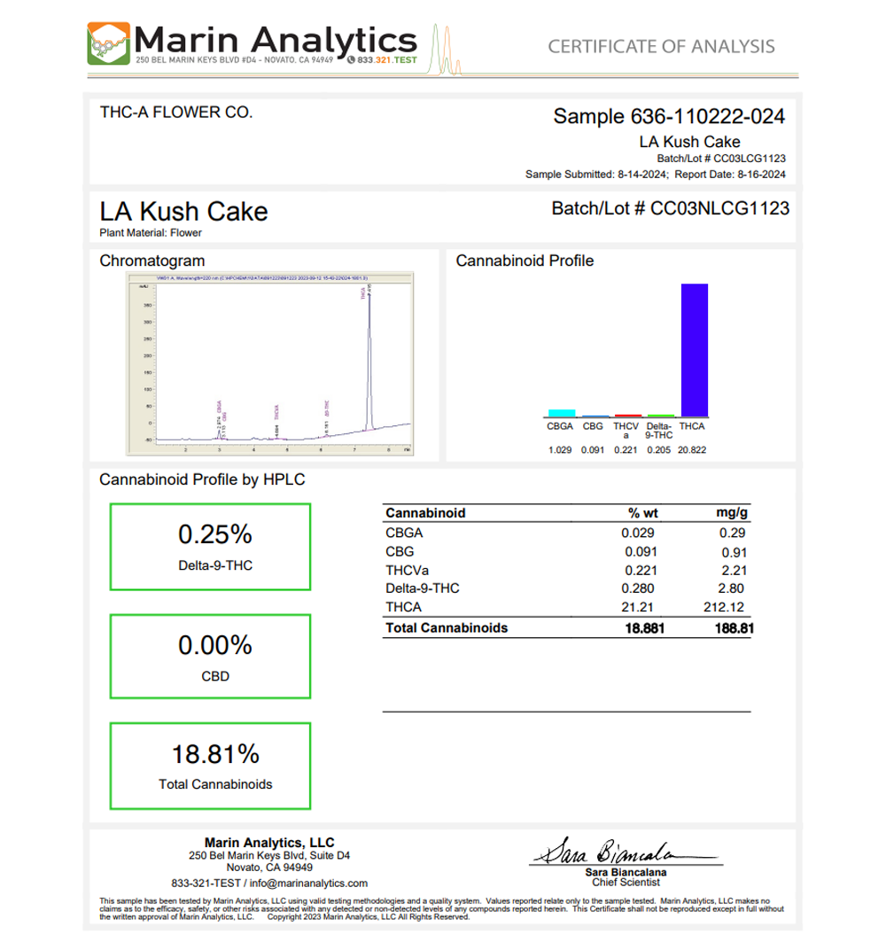Select the Sample 636-110222-024 heading

[x=668, y=116]
